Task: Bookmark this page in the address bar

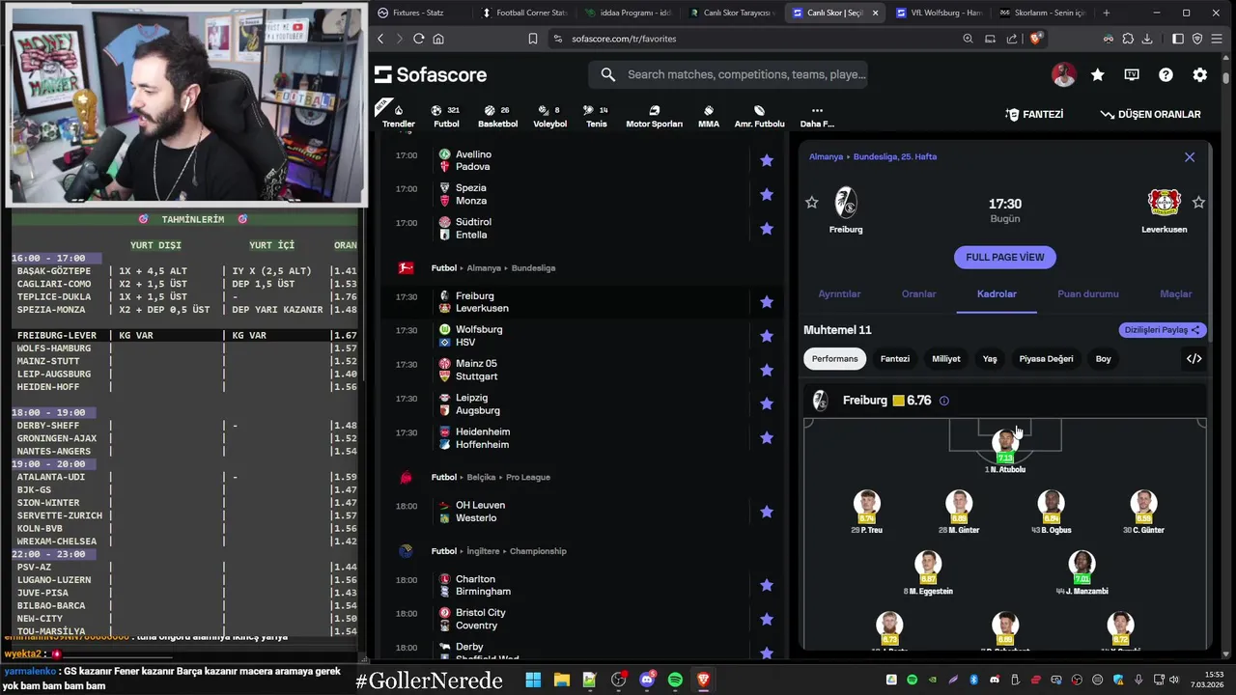Action: click(532, 39)
